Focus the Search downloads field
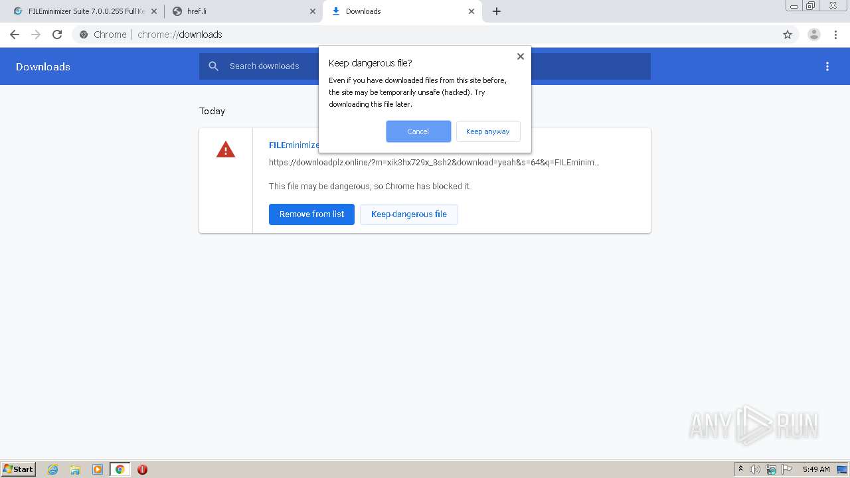850x478 pixels. (425, 66)
